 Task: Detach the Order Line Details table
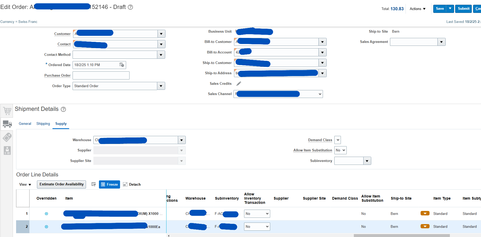pos(132,184)
